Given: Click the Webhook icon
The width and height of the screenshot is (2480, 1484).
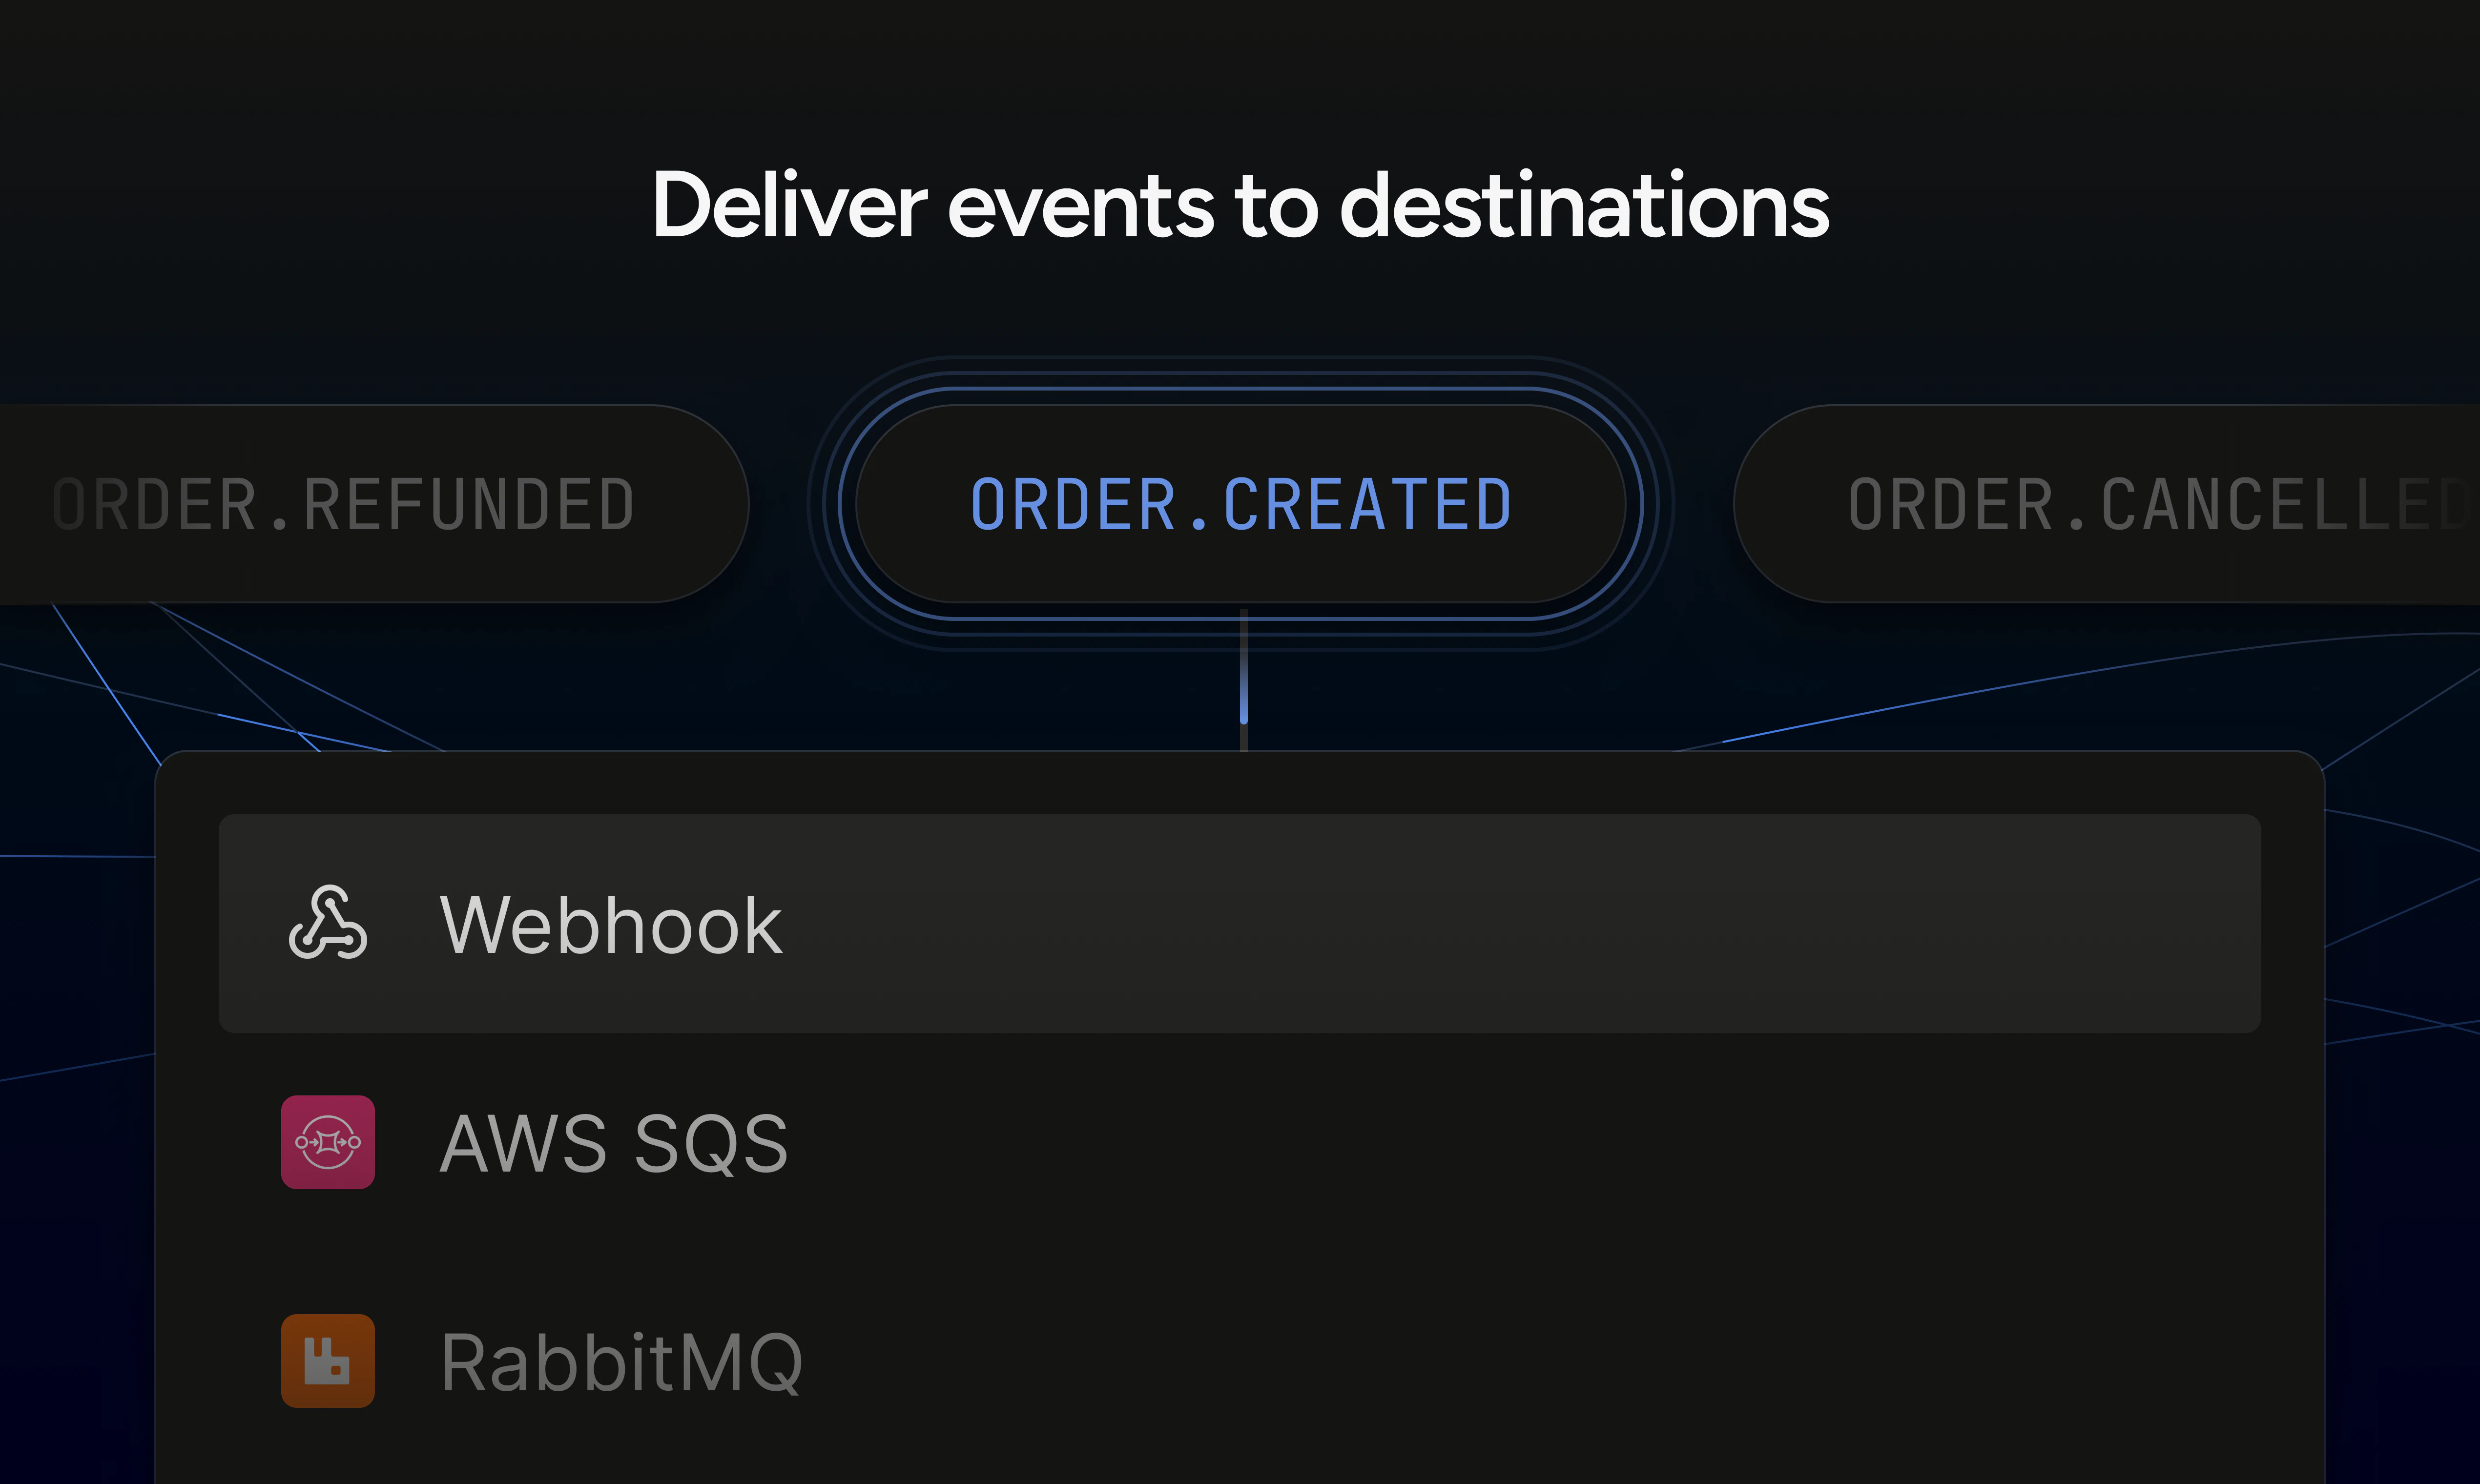Looking at the screenshot, I should (328, 923).
